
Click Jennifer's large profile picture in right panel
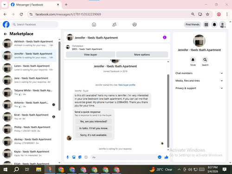pyautogui.click(x=199, y=41)
